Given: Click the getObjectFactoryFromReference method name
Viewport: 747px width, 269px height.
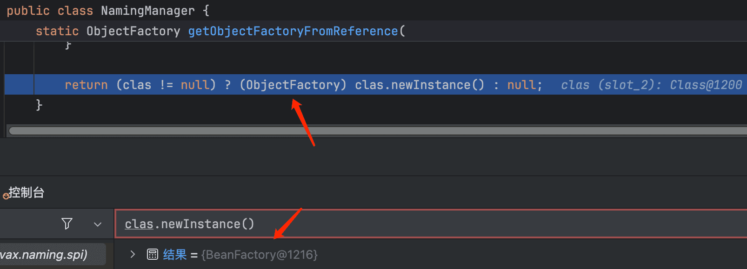Looking at the screenshot, I should [x=293, y=31].
